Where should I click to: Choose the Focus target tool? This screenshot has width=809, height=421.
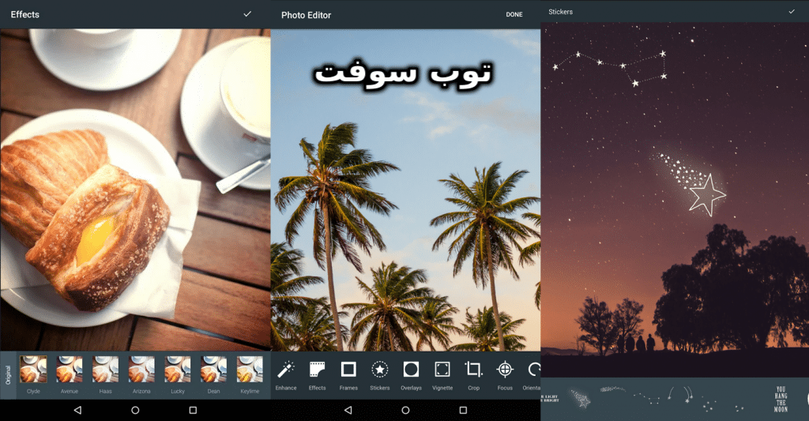click(x=505, y=376)
